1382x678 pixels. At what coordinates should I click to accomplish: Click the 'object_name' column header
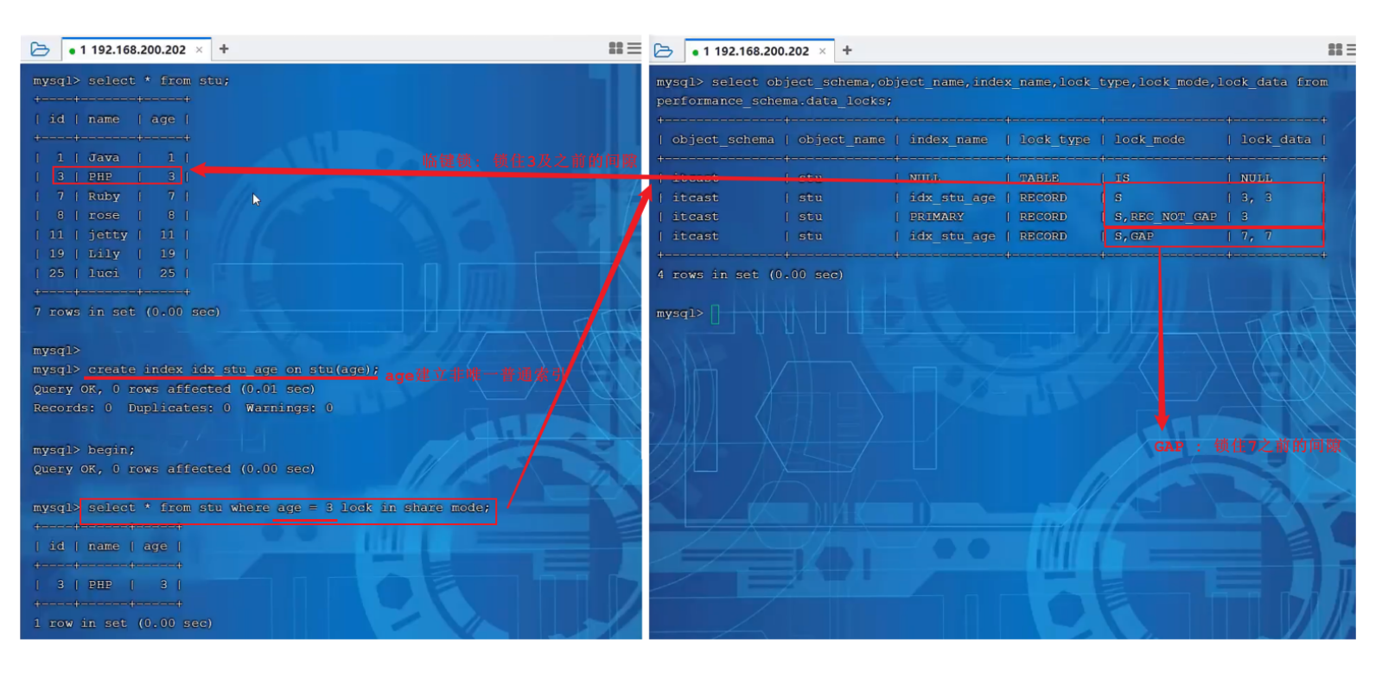(841, 140)
